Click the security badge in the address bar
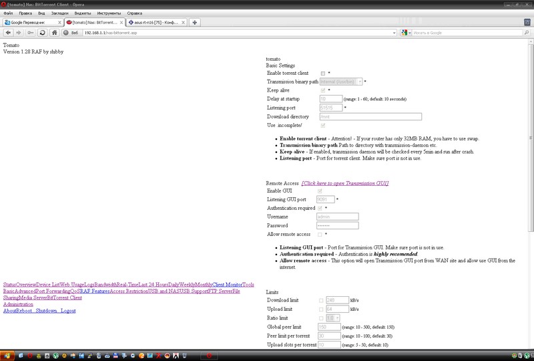Image resolution: width=534 pixels, height=361 pixels. click(71, 33)
